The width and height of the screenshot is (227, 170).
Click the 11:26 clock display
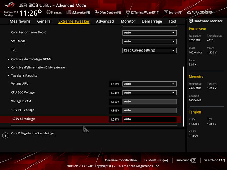(x=29, y=13)
